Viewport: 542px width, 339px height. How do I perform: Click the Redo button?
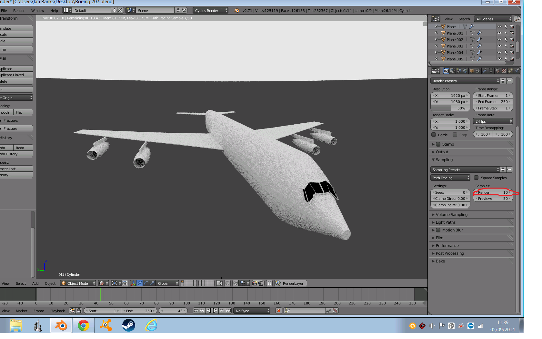coord(23,148)
